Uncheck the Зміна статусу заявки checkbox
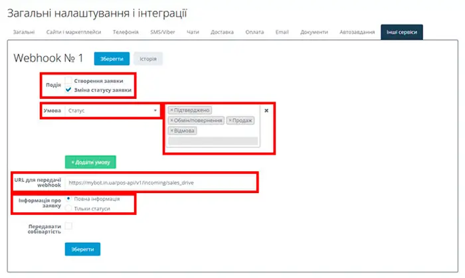Viewport: 465px width, 278px height. (x=68, y=90)
